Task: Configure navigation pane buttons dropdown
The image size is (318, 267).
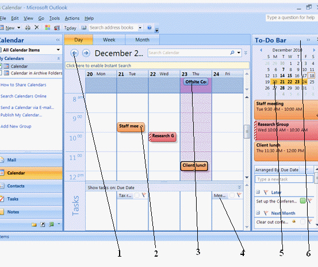Action: tap(59, 224)
